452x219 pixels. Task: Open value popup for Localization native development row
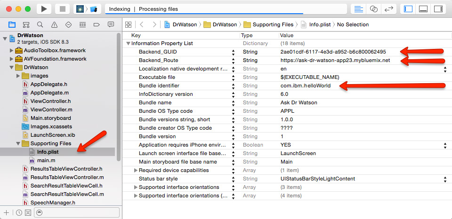[445, 69]
